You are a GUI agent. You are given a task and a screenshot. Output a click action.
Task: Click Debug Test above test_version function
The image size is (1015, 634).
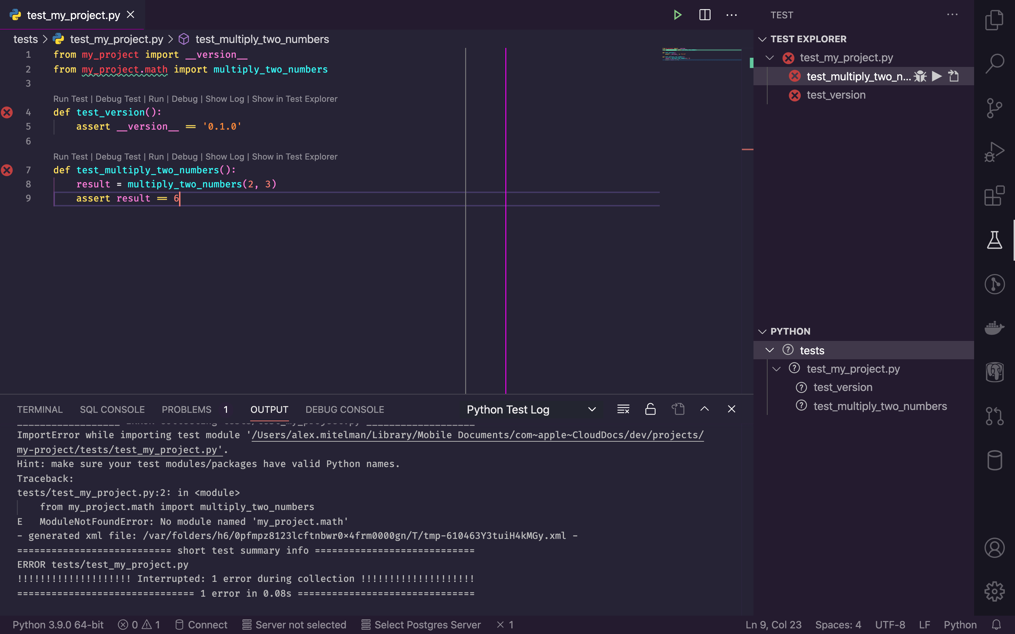[x=118, y=99]
